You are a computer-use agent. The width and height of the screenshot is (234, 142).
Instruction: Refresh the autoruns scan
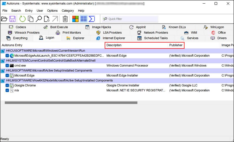[x=22, y=19]
